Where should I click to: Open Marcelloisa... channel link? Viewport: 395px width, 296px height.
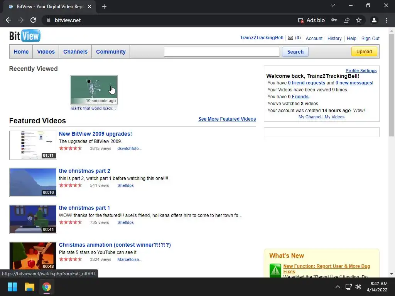click(x=130, y=259)
